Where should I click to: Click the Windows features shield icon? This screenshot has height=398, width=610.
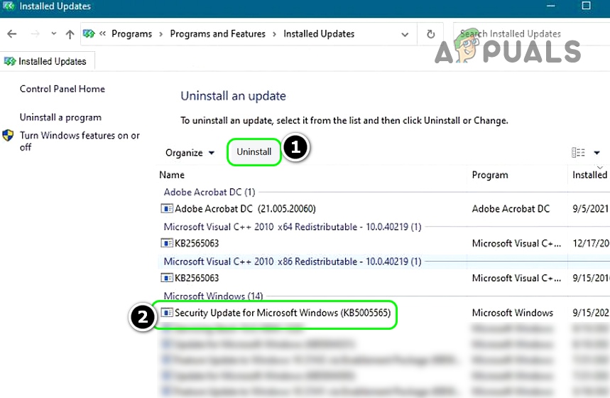(8, 136)
